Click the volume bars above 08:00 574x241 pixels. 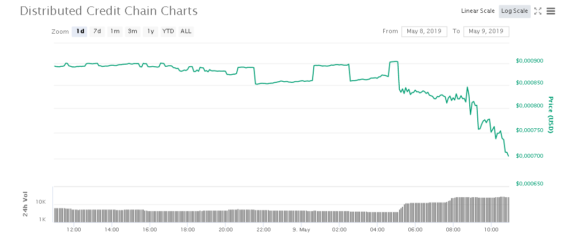454,209
